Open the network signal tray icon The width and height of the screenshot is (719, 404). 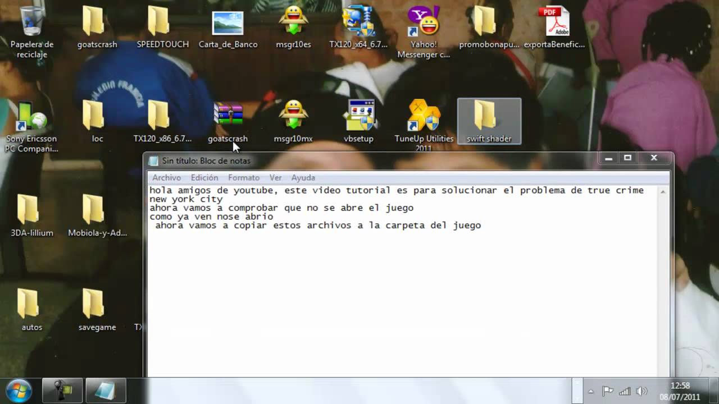point(624,391)
